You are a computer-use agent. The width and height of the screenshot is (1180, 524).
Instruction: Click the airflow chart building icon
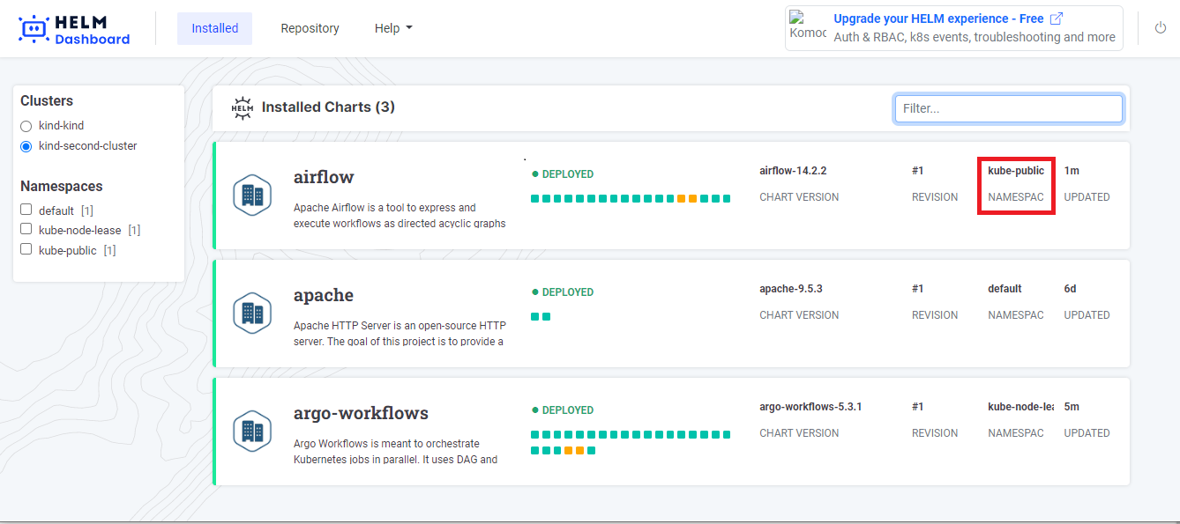252,195
